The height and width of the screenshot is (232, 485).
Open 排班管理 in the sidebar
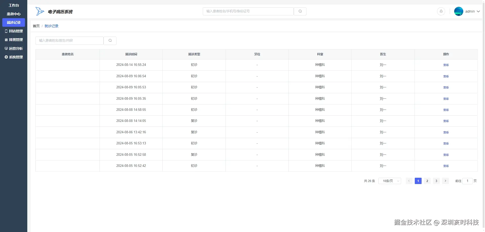point(14,40)
